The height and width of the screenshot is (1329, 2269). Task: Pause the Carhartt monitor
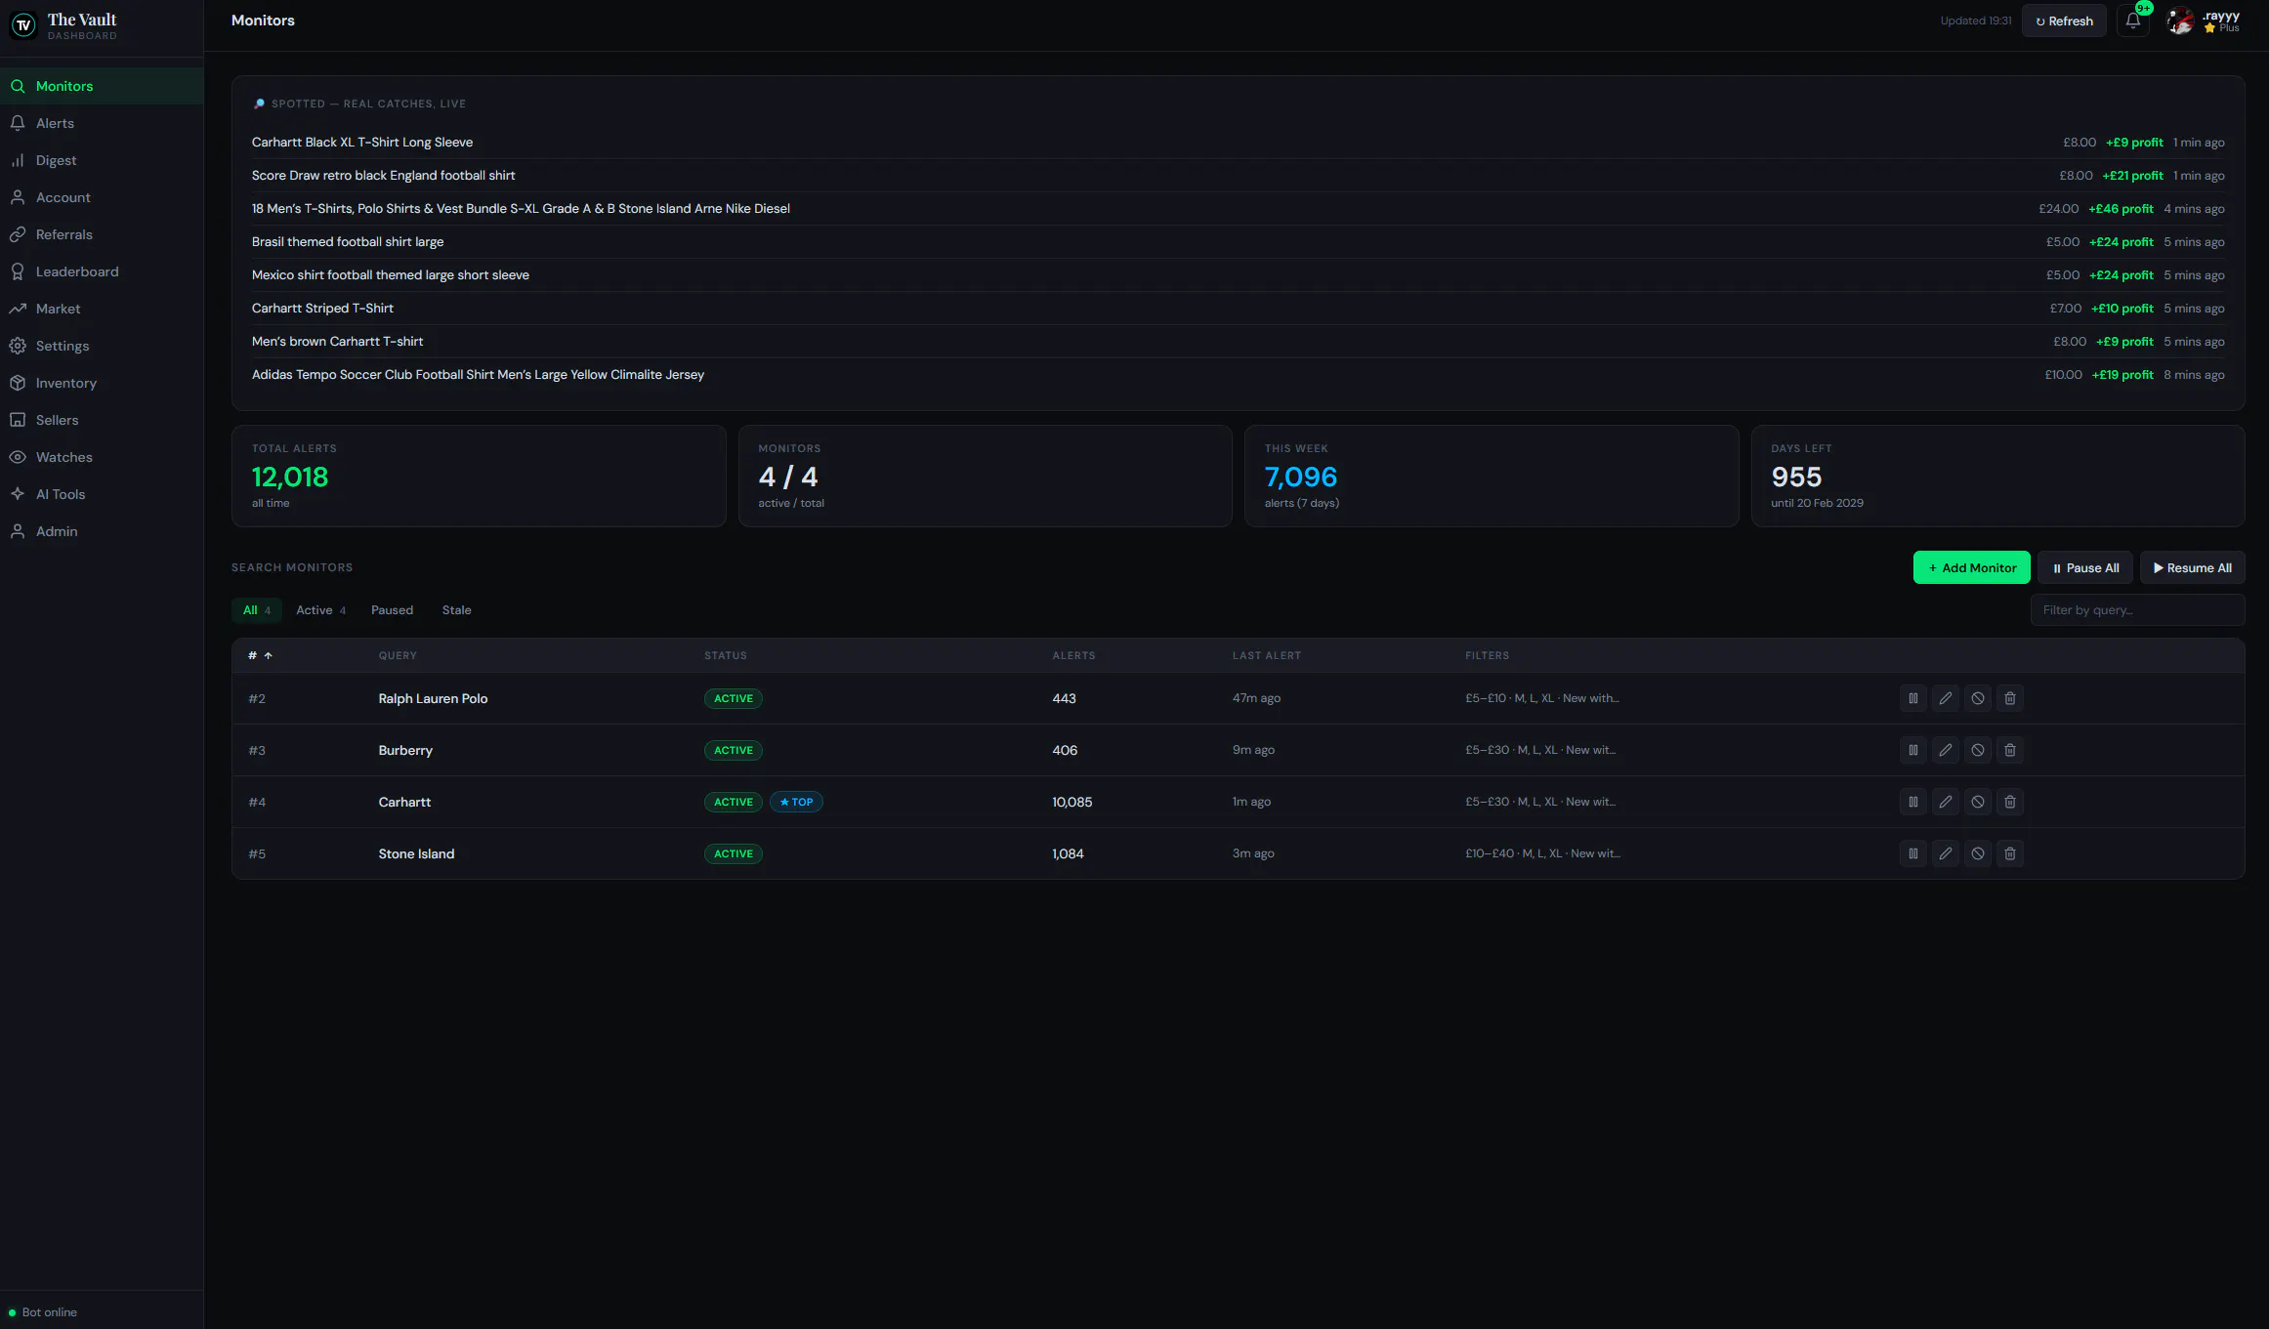point(1912,802)
